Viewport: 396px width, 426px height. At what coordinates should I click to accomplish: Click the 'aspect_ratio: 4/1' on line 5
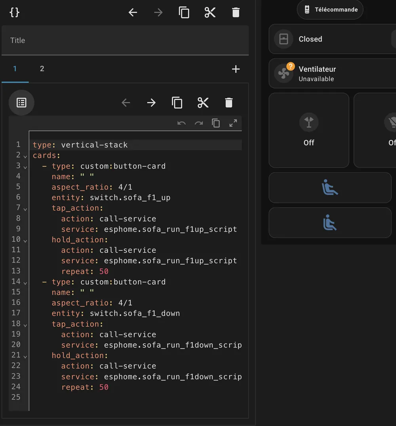pos(92,187)
